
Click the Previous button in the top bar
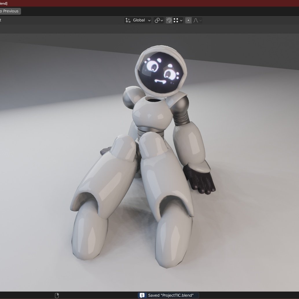(x=10, y=11)
